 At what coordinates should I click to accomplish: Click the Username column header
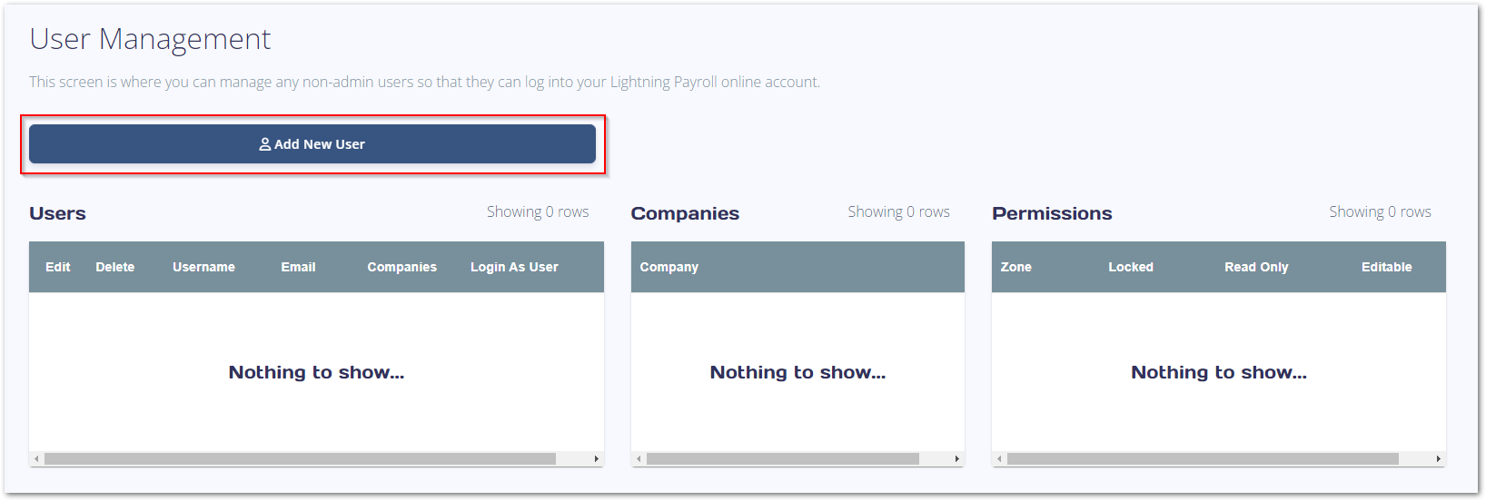(x=203, y=267)
